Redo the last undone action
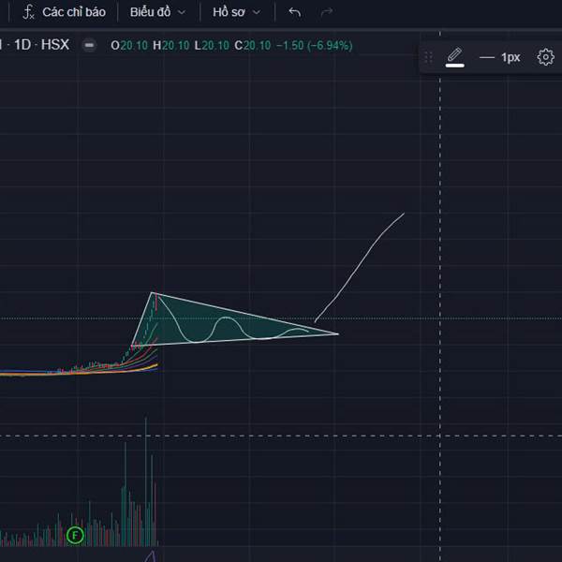562x562 pixels. click(327, 12)
